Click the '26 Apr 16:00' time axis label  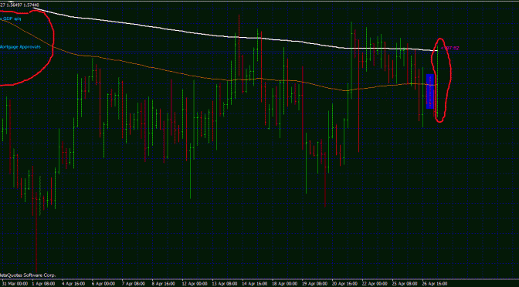tap(434, 284)
